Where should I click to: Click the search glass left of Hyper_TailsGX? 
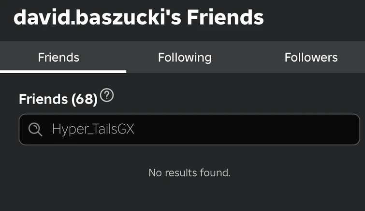click(x=35, y=129)
